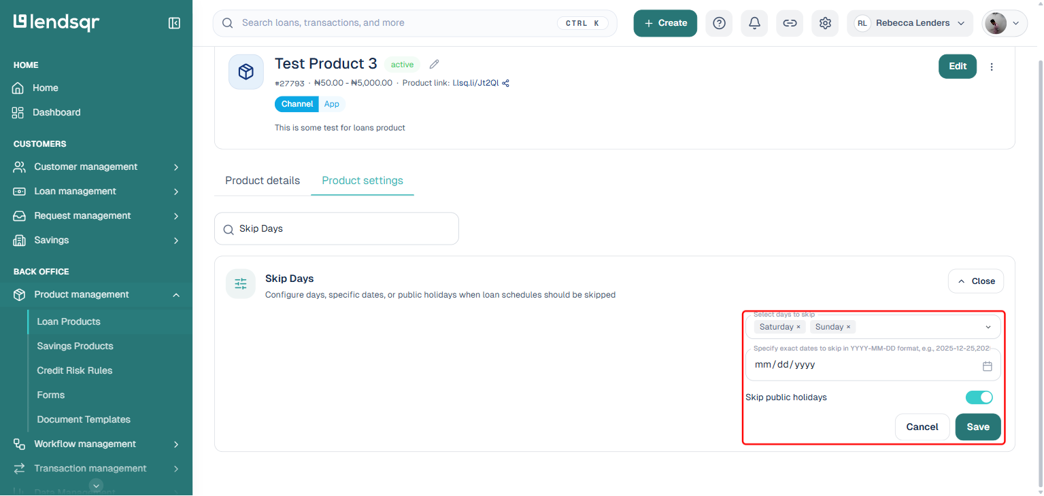Focus the global search loans field
Viewport: 1044px width, 496px height.
(x=415, y=23)
